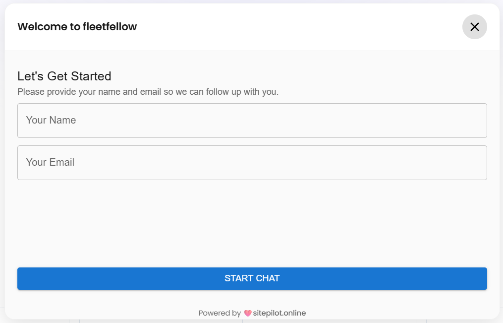
Task: Click the Let's Get Started heading
Action: pos(64,76)
